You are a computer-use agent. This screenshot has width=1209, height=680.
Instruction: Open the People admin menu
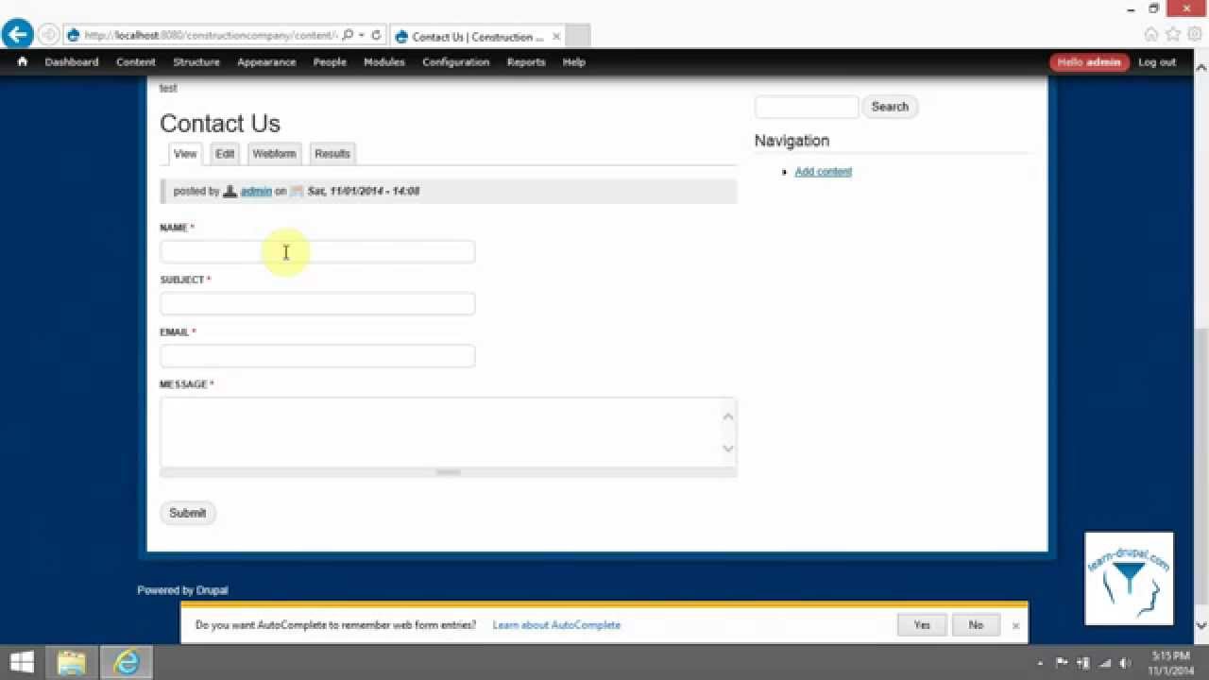click(330, 62)
